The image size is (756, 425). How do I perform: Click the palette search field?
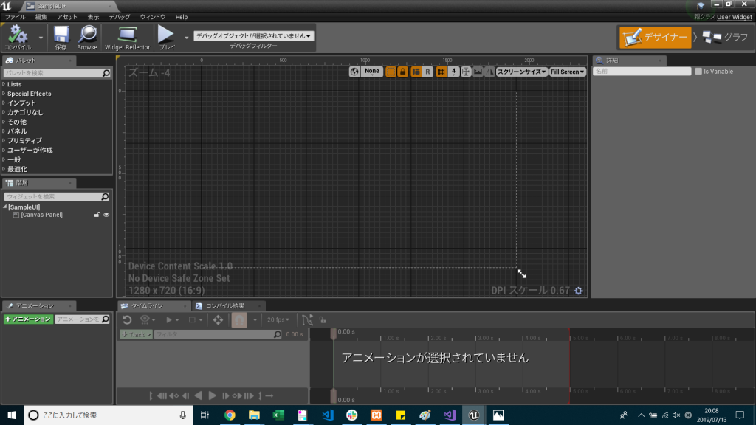click(x=52, y=71)
